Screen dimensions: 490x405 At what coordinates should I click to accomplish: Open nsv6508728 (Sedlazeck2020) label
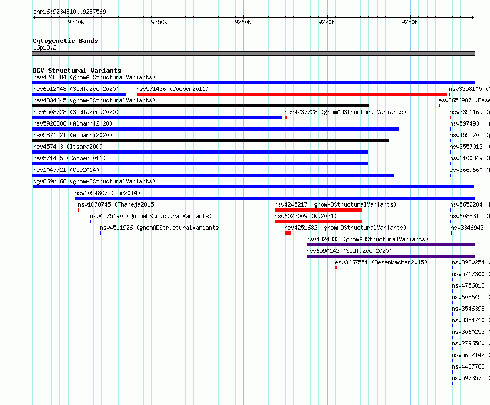coord(76,112)
